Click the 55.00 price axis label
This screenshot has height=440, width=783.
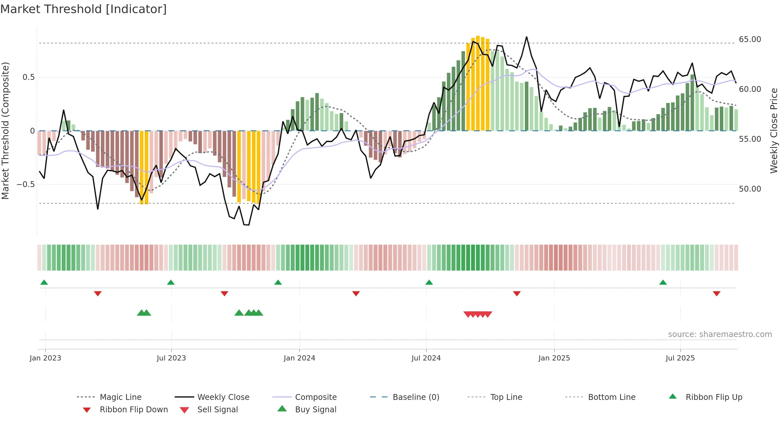pyautogui.click(x=750, y=139)
